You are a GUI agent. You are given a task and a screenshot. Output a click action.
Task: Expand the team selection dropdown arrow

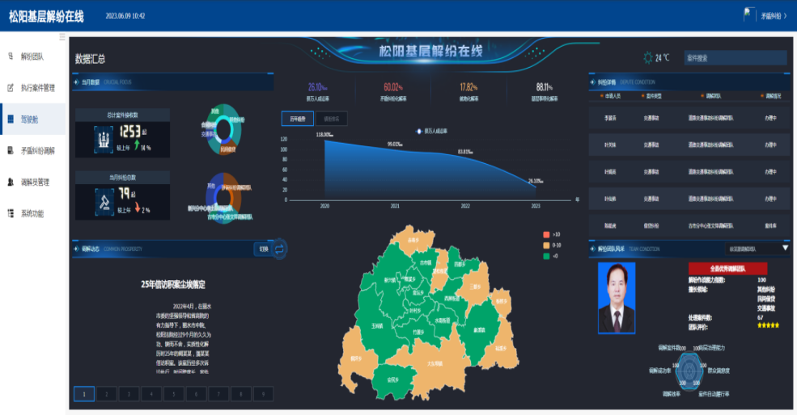click(784, 249)
